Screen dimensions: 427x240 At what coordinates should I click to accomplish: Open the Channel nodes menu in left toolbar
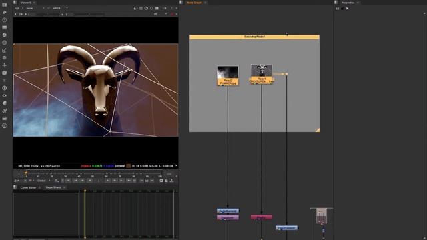5,27
